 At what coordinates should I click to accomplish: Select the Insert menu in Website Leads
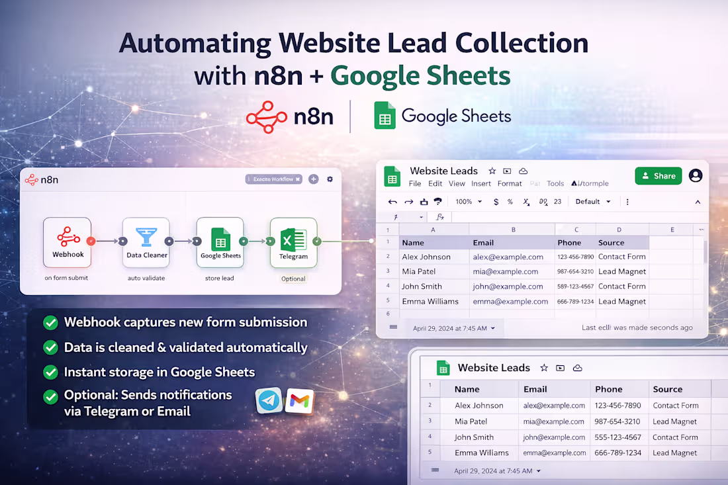point(480,183)
